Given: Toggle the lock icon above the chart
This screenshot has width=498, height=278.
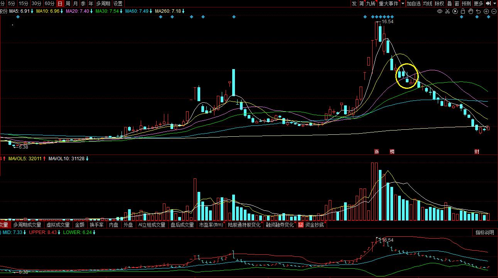Looking at the screenshot, I should pos(463,12).
